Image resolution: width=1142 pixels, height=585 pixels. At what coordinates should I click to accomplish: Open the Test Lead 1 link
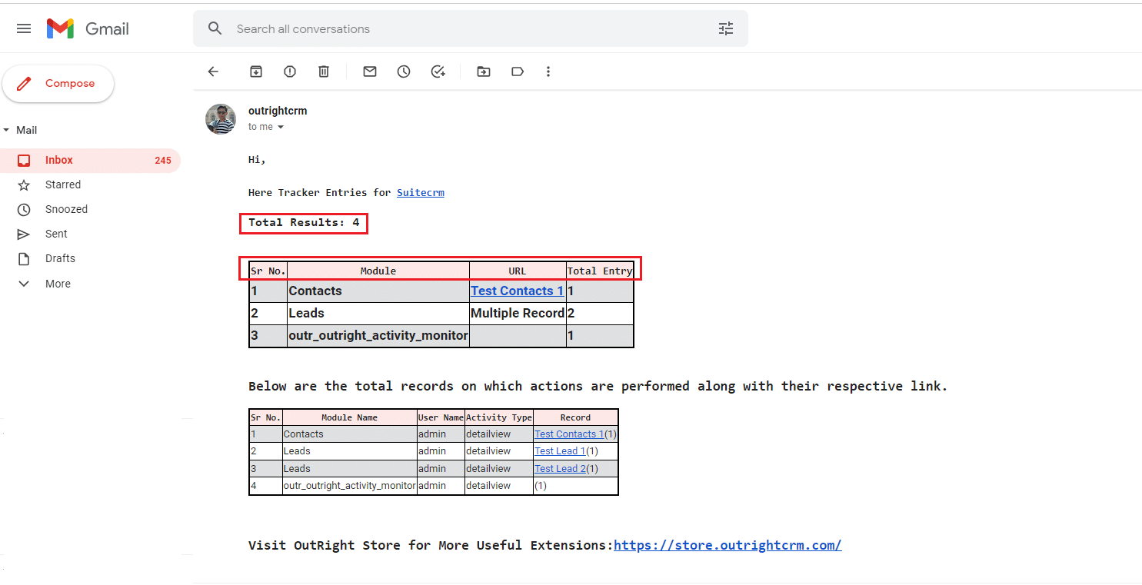tap(560, 451)
